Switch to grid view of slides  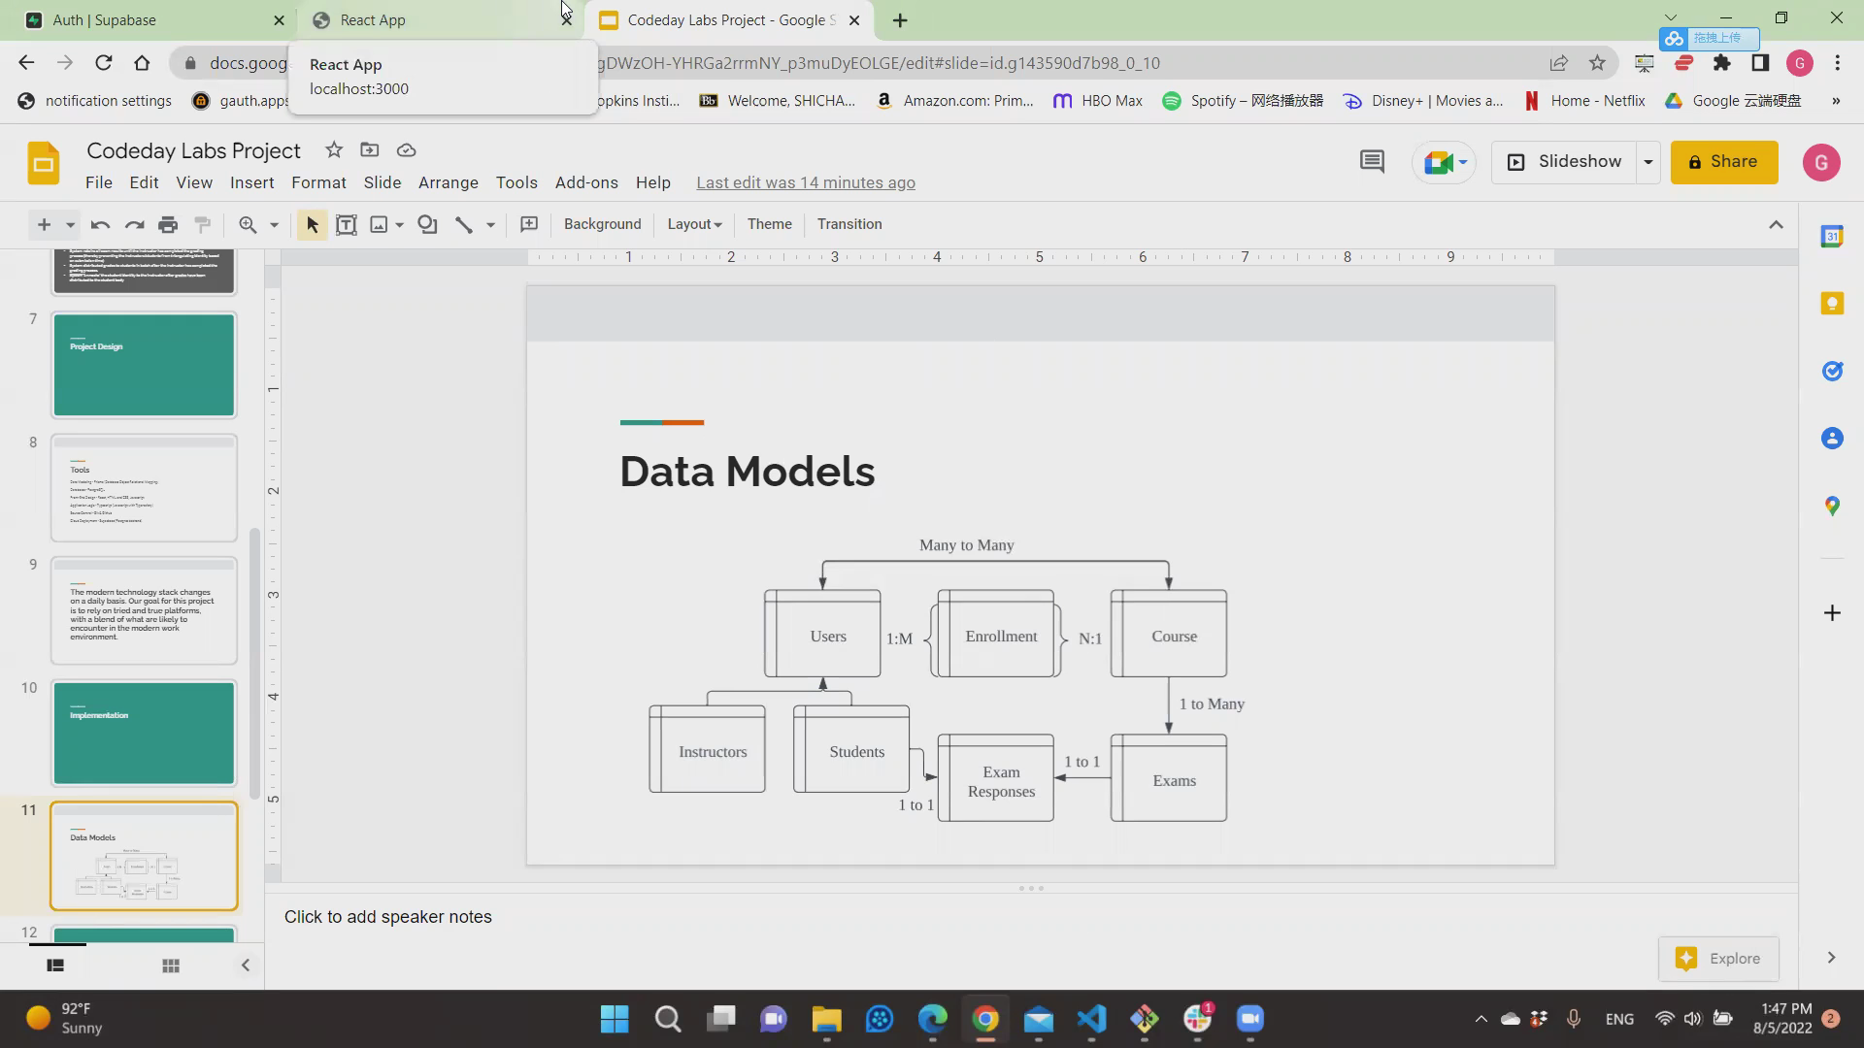click(171, 966)
